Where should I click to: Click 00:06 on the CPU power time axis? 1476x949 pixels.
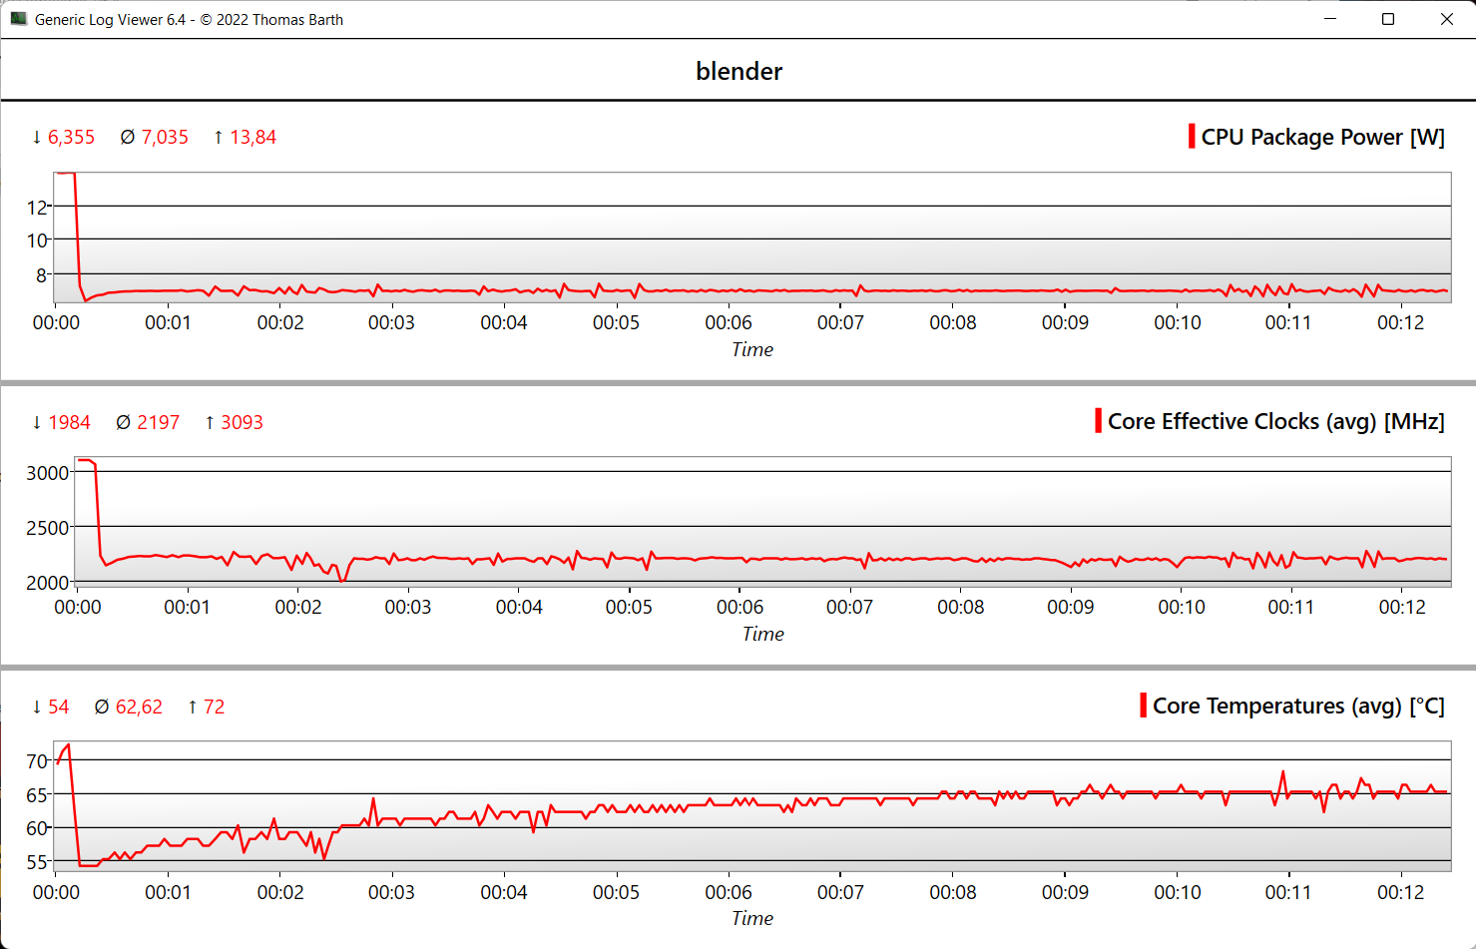click(x=729, y=322)
